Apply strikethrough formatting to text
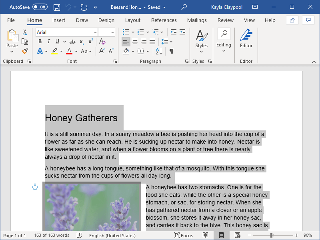320x240 pixels. click(x=72, y=42)
